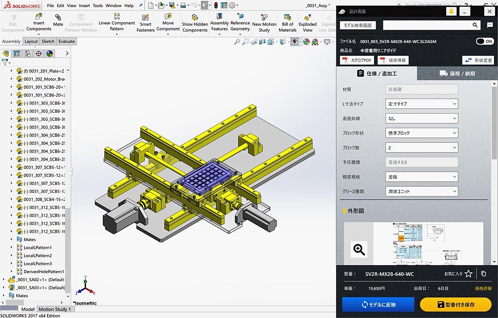This screenshot has height=318, width=498.
Task: Expand the LocalLPattern1 tree node
Action: [x=12, y=247]
